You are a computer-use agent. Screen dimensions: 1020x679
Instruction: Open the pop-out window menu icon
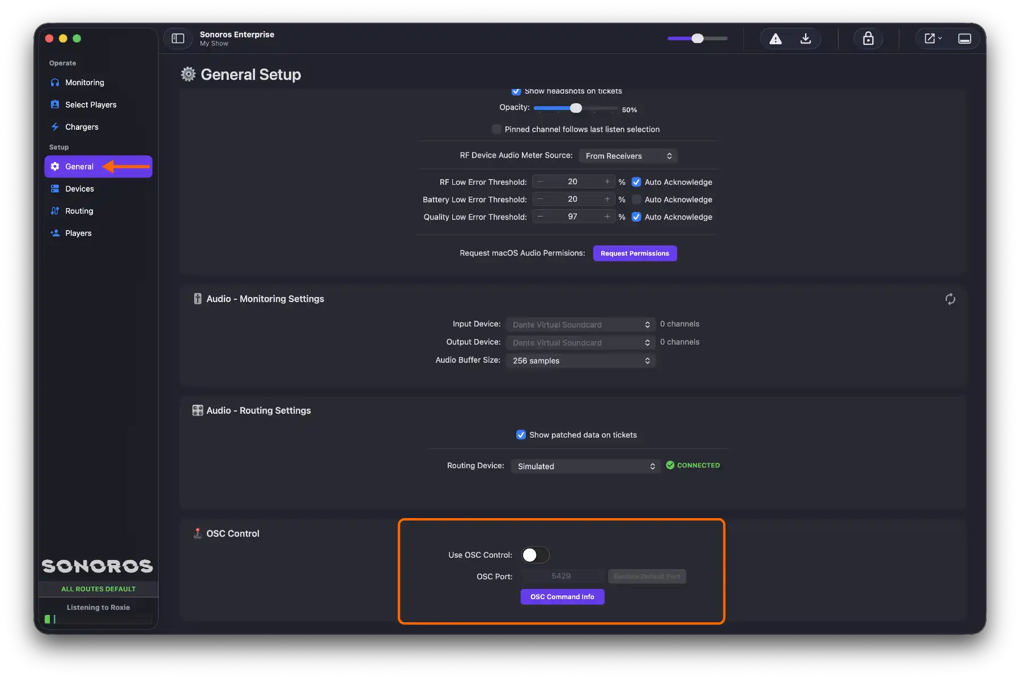933,39
